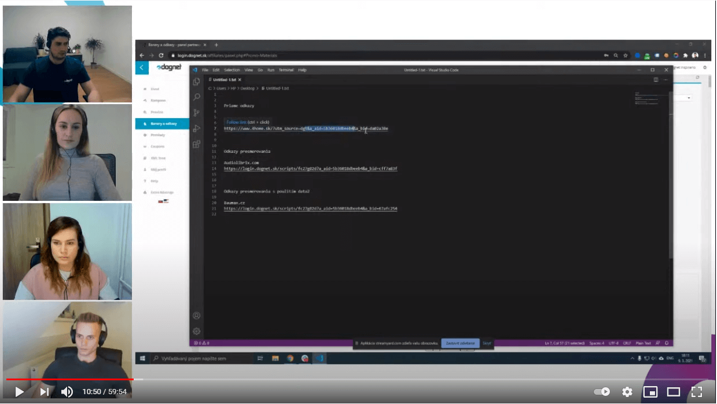Toggle the autoplay switch
This screenshot has width=717, height=404.
point(603,392)
